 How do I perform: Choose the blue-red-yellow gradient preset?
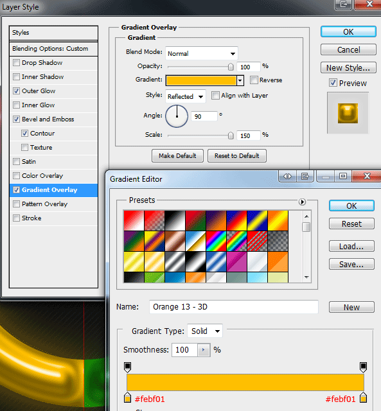(x=236, y=220)
